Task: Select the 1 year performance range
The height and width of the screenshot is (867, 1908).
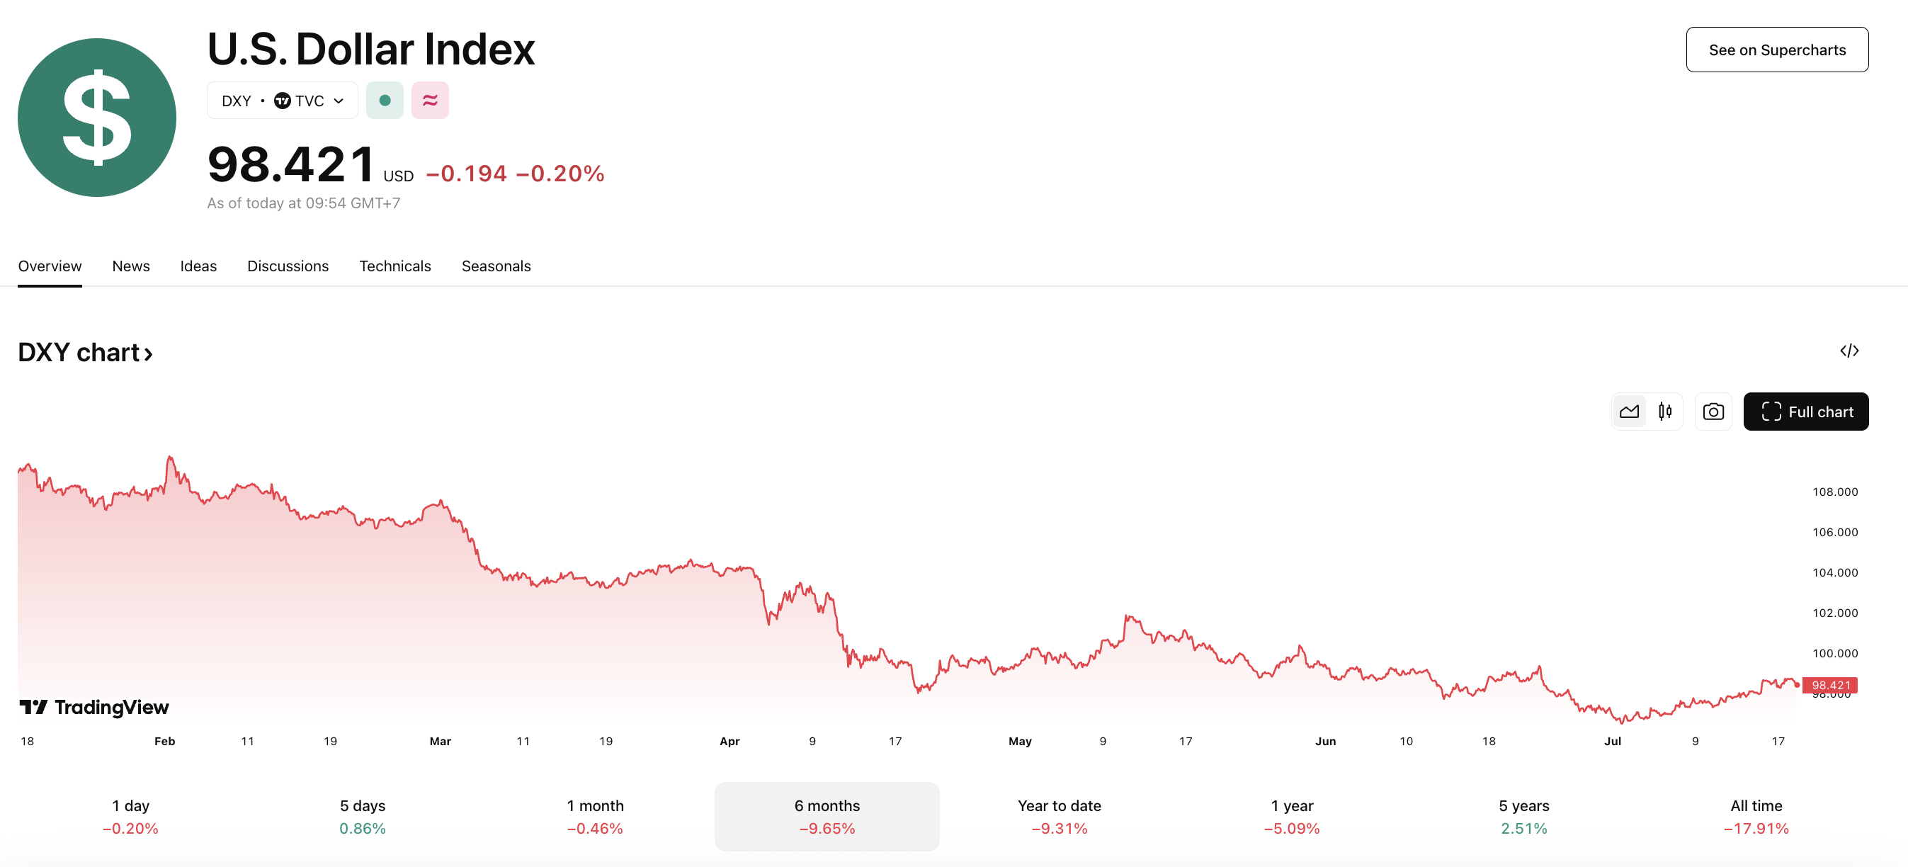Action: coord(1292,816)
